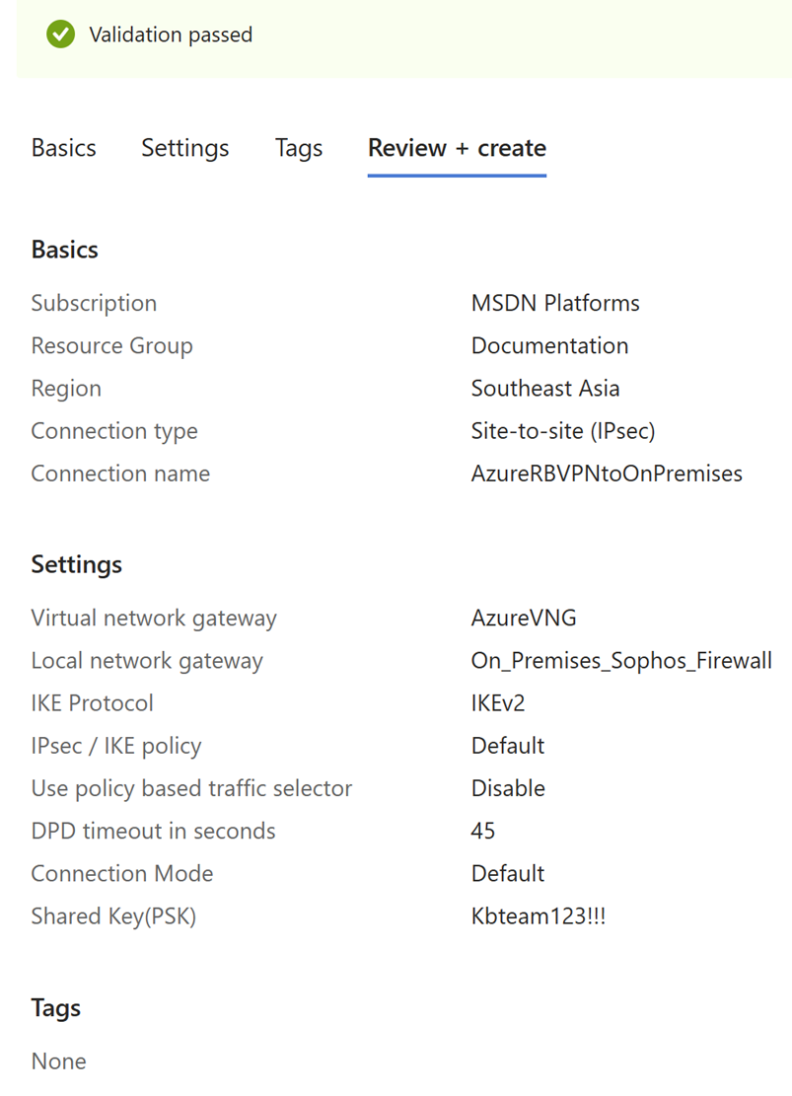
Task: Click the green validation passed checkmark icon
Action: [x=60, y=35]
